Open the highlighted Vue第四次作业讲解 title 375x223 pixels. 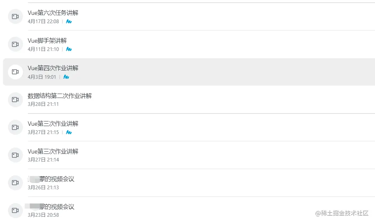click(53, 68)
